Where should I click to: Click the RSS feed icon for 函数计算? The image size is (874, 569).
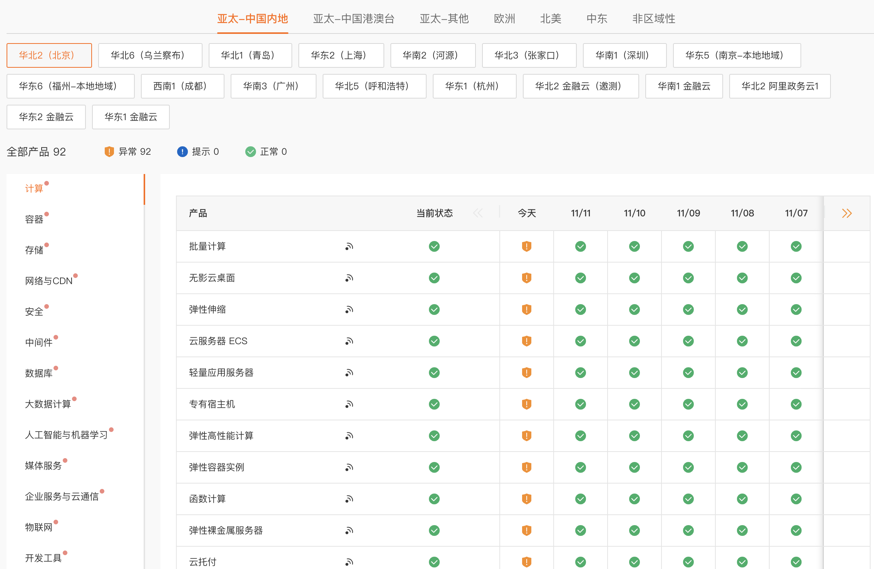click(x=349, y=499)
